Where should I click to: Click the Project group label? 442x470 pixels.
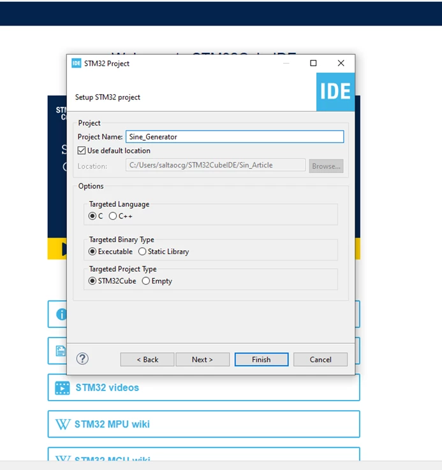click(x=89, y=123)
